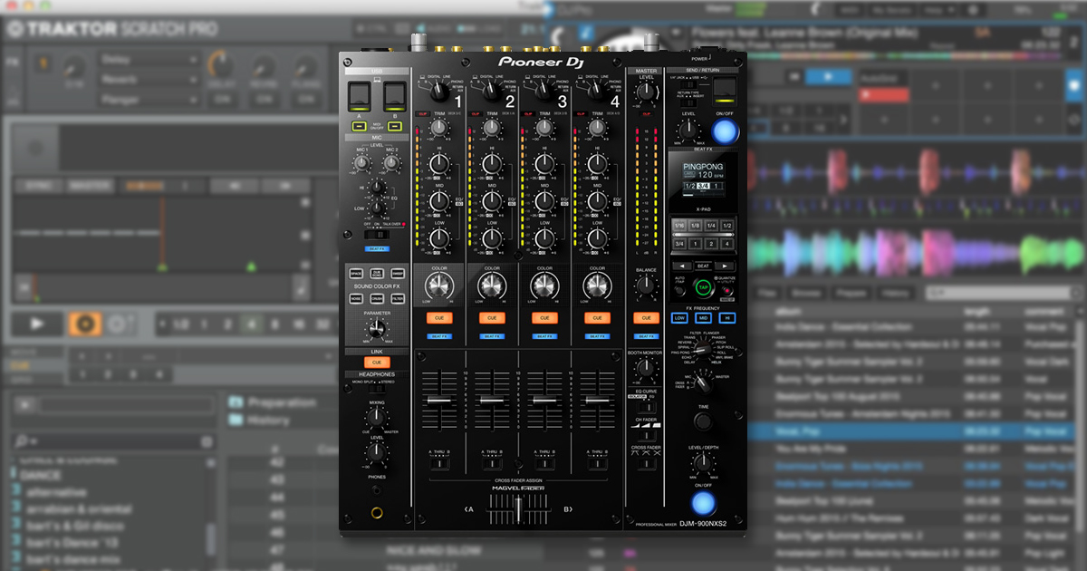Open the Delay effect dropdown in Traktor
The width and height of the screenshot is (1087, 571).
coord(149,61)
